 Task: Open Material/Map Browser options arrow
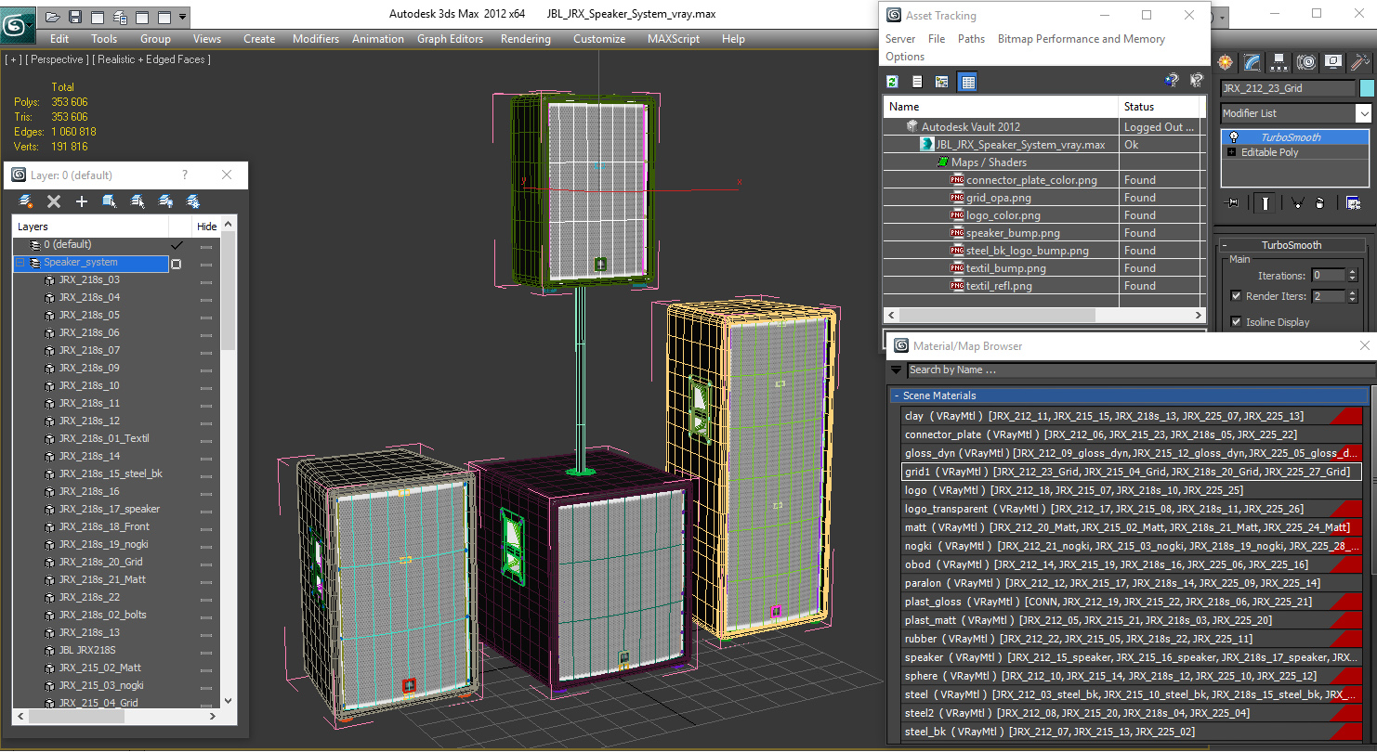click(896, 370)
